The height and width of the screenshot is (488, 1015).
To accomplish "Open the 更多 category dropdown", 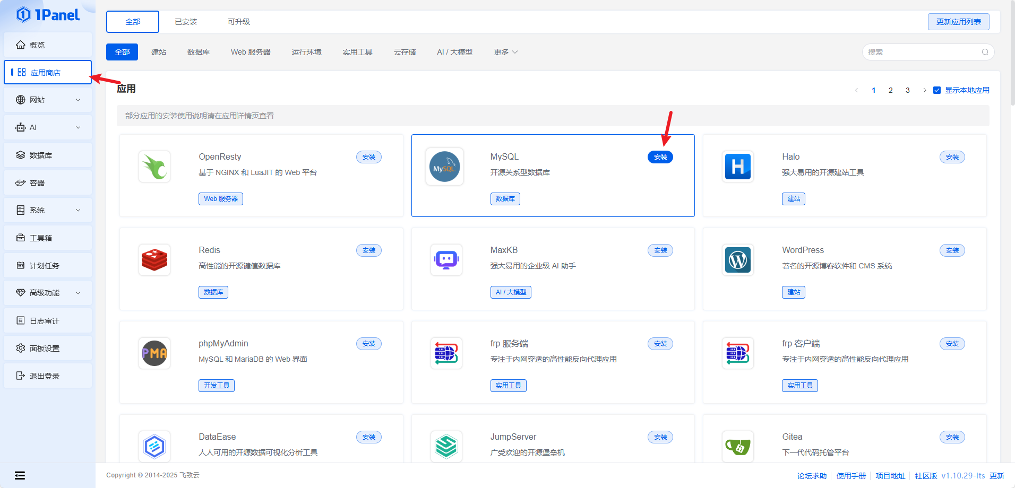I will coord(505,52).
